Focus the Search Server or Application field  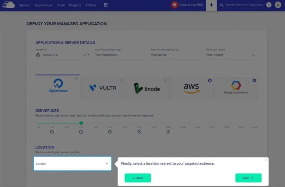click(244, 5)
